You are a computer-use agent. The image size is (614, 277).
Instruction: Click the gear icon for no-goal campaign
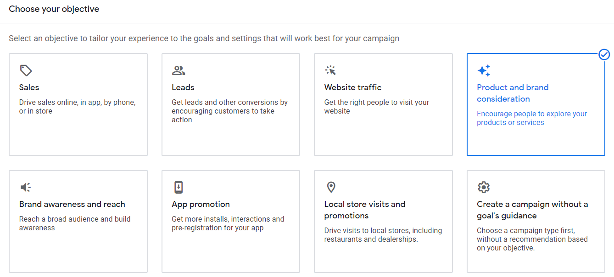point(484,187)
